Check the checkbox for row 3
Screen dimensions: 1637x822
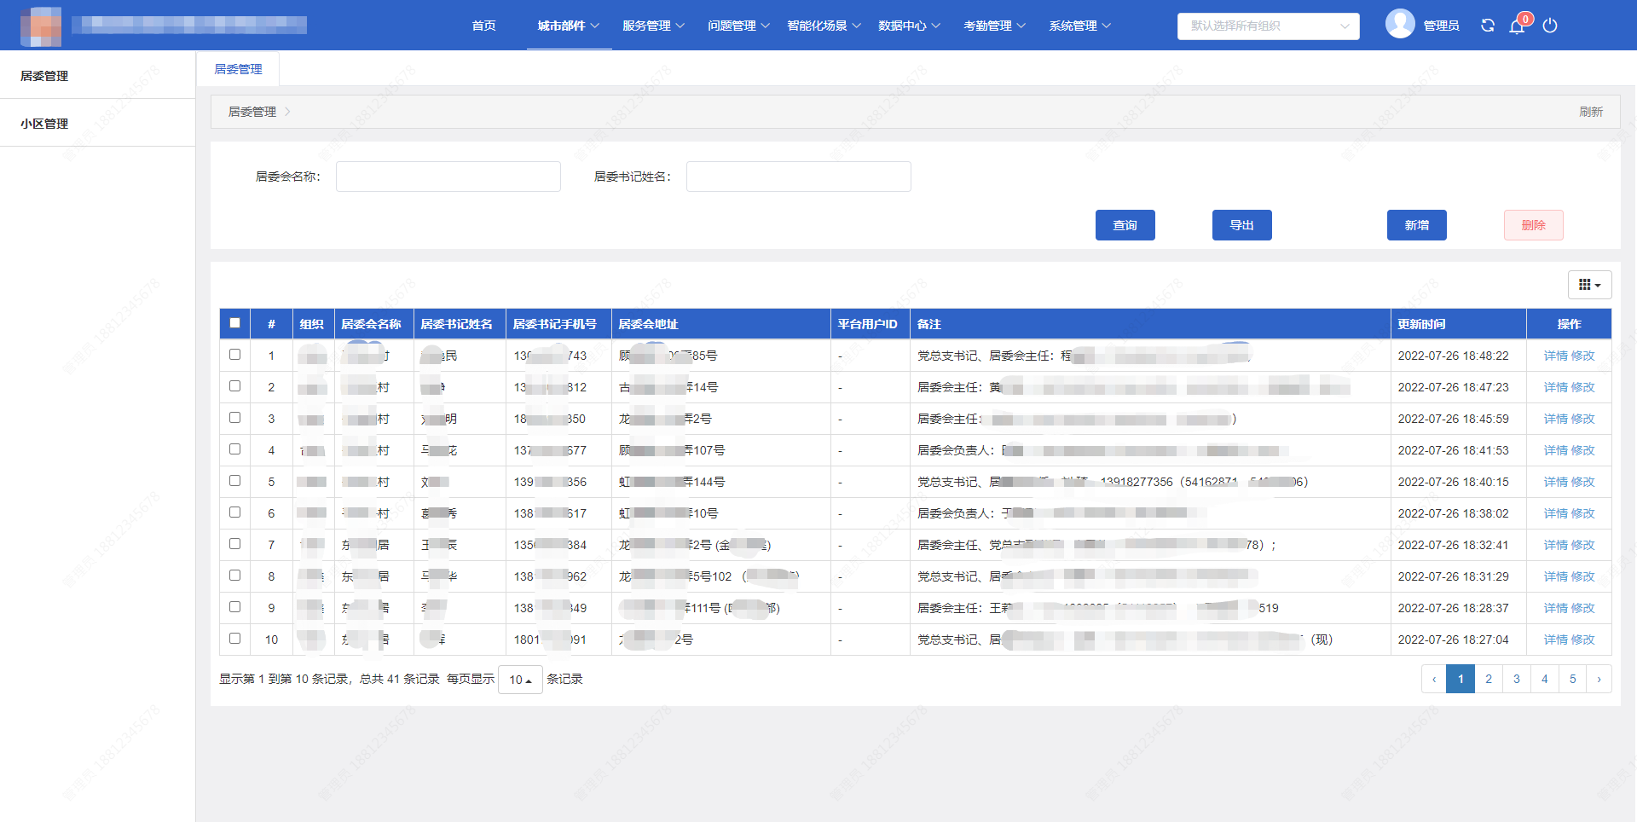point(234,418)
